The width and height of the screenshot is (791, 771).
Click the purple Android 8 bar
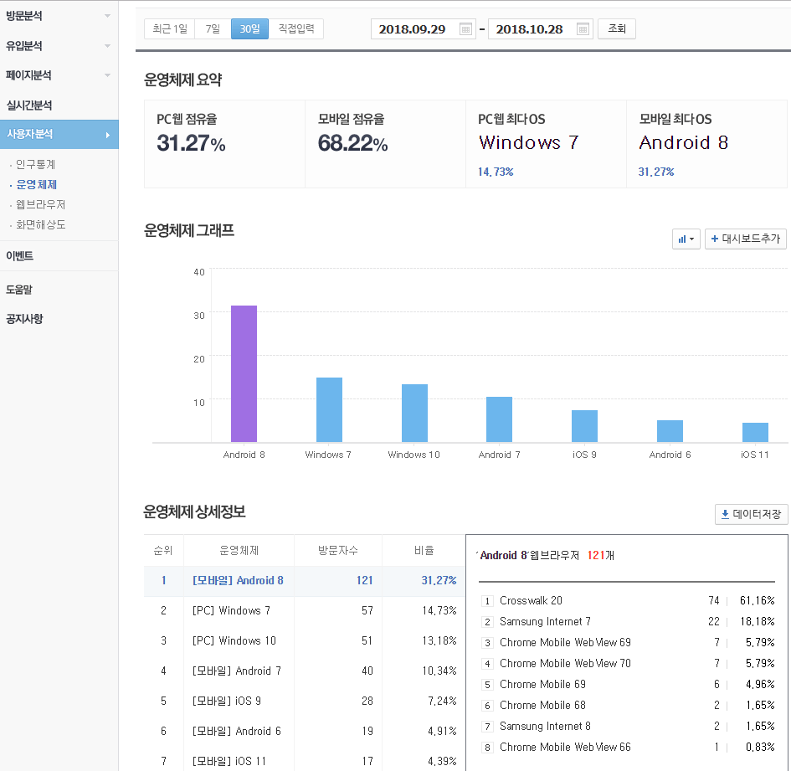pyautogui.click(x=244, y=373)
